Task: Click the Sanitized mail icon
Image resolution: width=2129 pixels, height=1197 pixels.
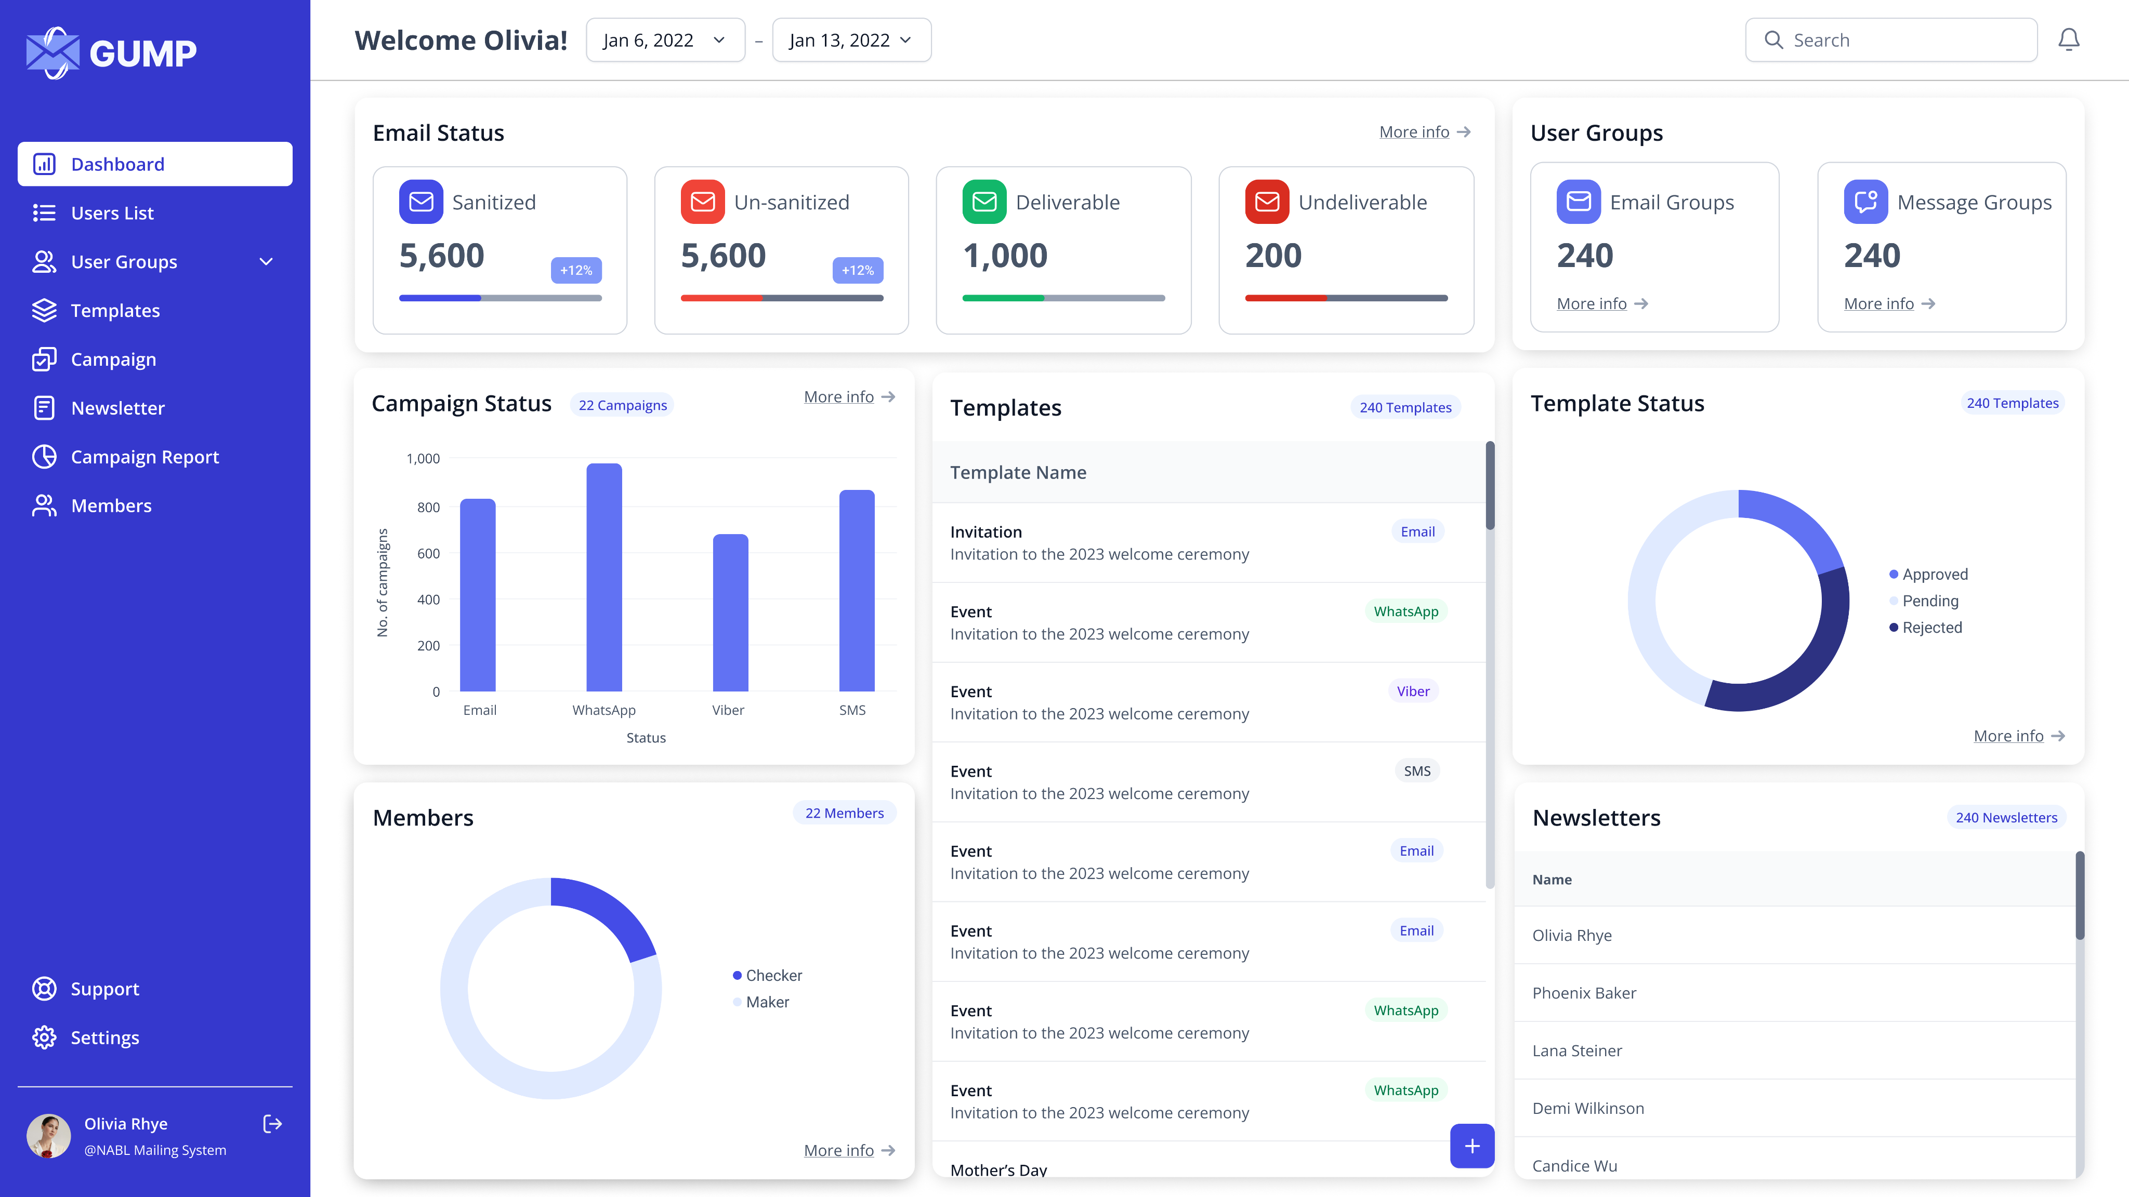Action: tap(420, 202)
